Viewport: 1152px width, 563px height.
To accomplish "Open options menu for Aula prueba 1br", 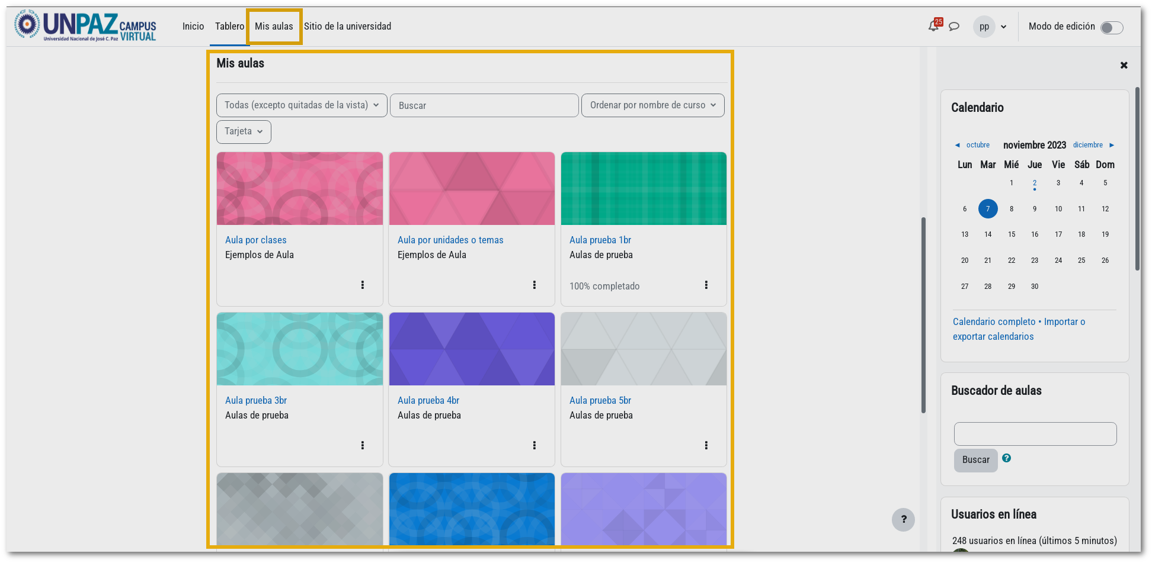I will pos(706,285).
